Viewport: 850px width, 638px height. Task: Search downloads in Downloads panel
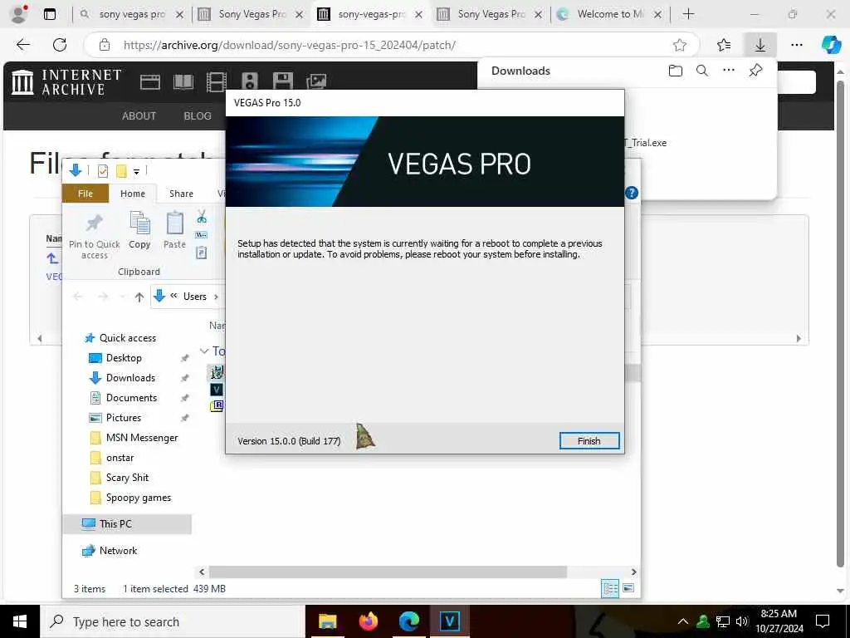point(702,71)
